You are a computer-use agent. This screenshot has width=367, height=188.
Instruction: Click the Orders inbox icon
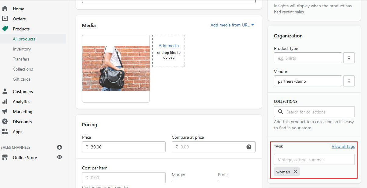(x=5, y=19)
